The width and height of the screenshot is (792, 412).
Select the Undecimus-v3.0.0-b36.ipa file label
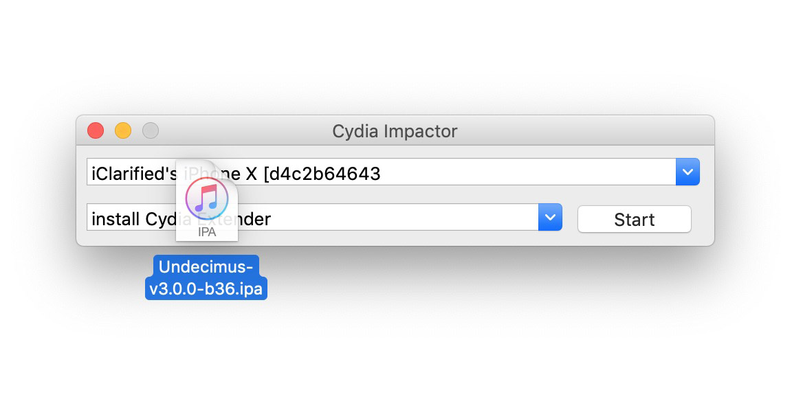tap(207, 277)
